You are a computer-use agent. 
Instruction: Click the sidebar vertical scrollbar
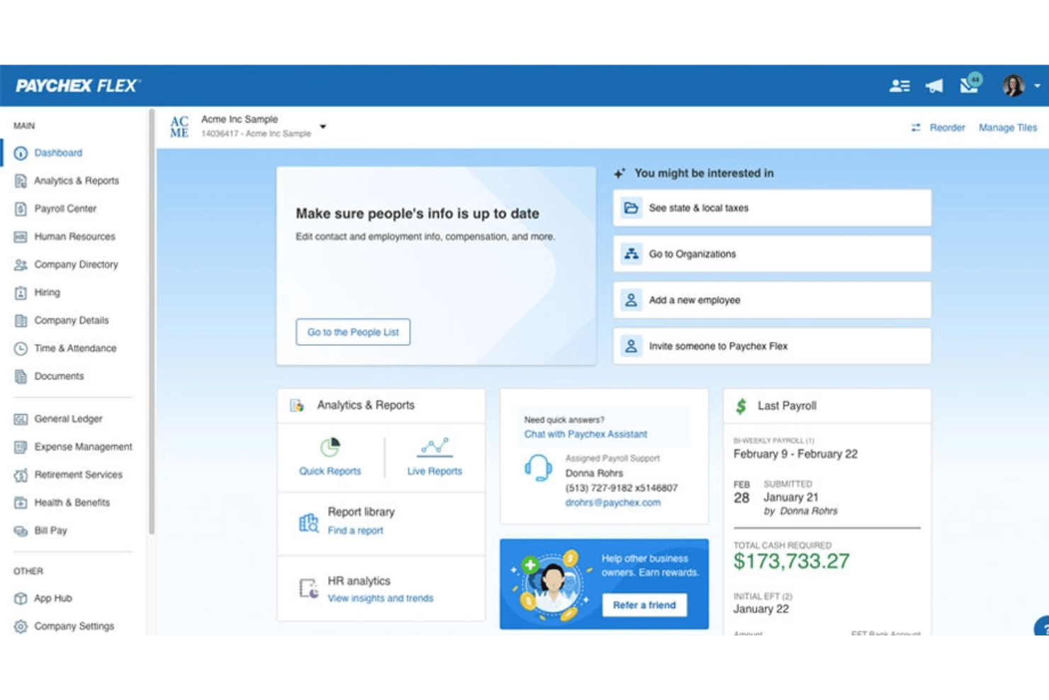tap(152, 321)
